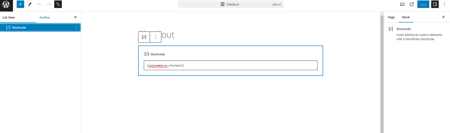This screenshot has height=133, width=450.
Task: Click the woocommerce_checkout shortcode input field
Action: pyautogui.click(x=231, y=65)
